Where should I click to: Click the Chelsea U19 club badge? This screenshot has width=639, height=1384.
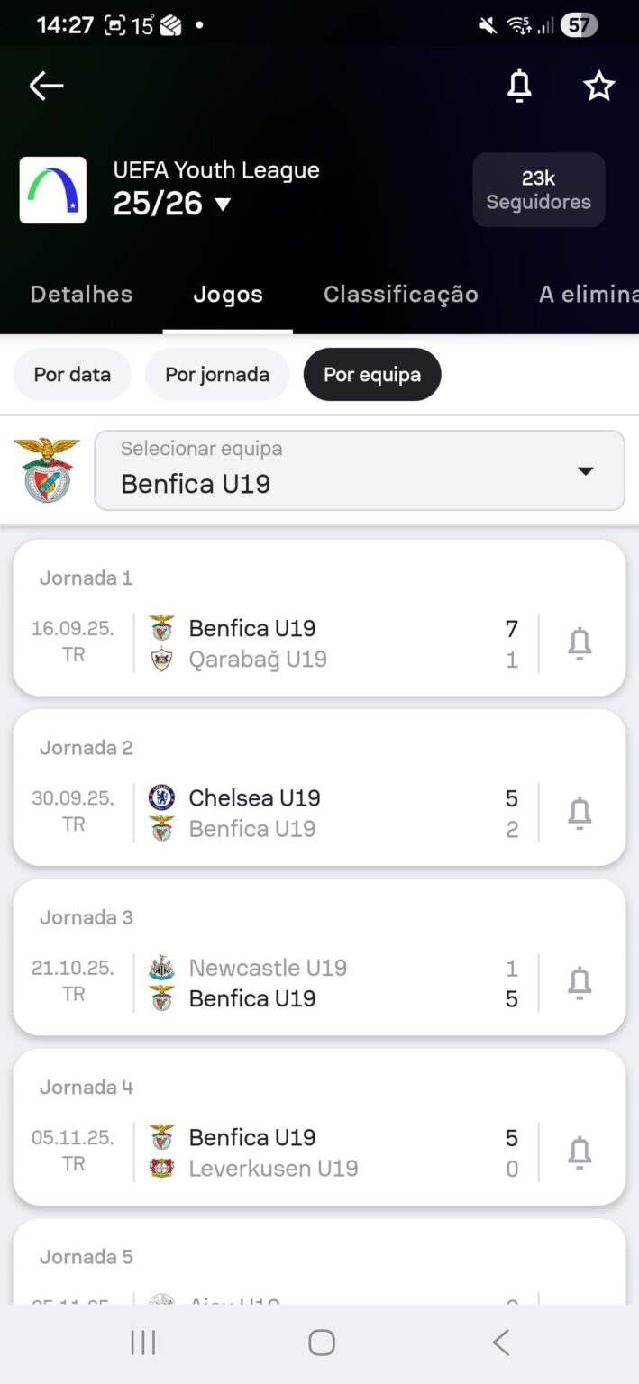161,797
